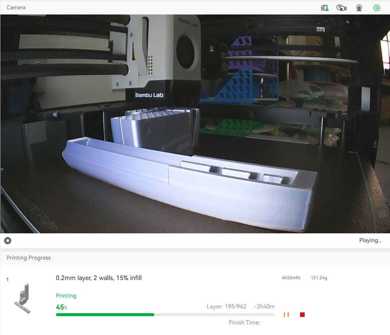
Task: Click the green print progress bar
Action: pyautogui.click(x=165, y=315)
